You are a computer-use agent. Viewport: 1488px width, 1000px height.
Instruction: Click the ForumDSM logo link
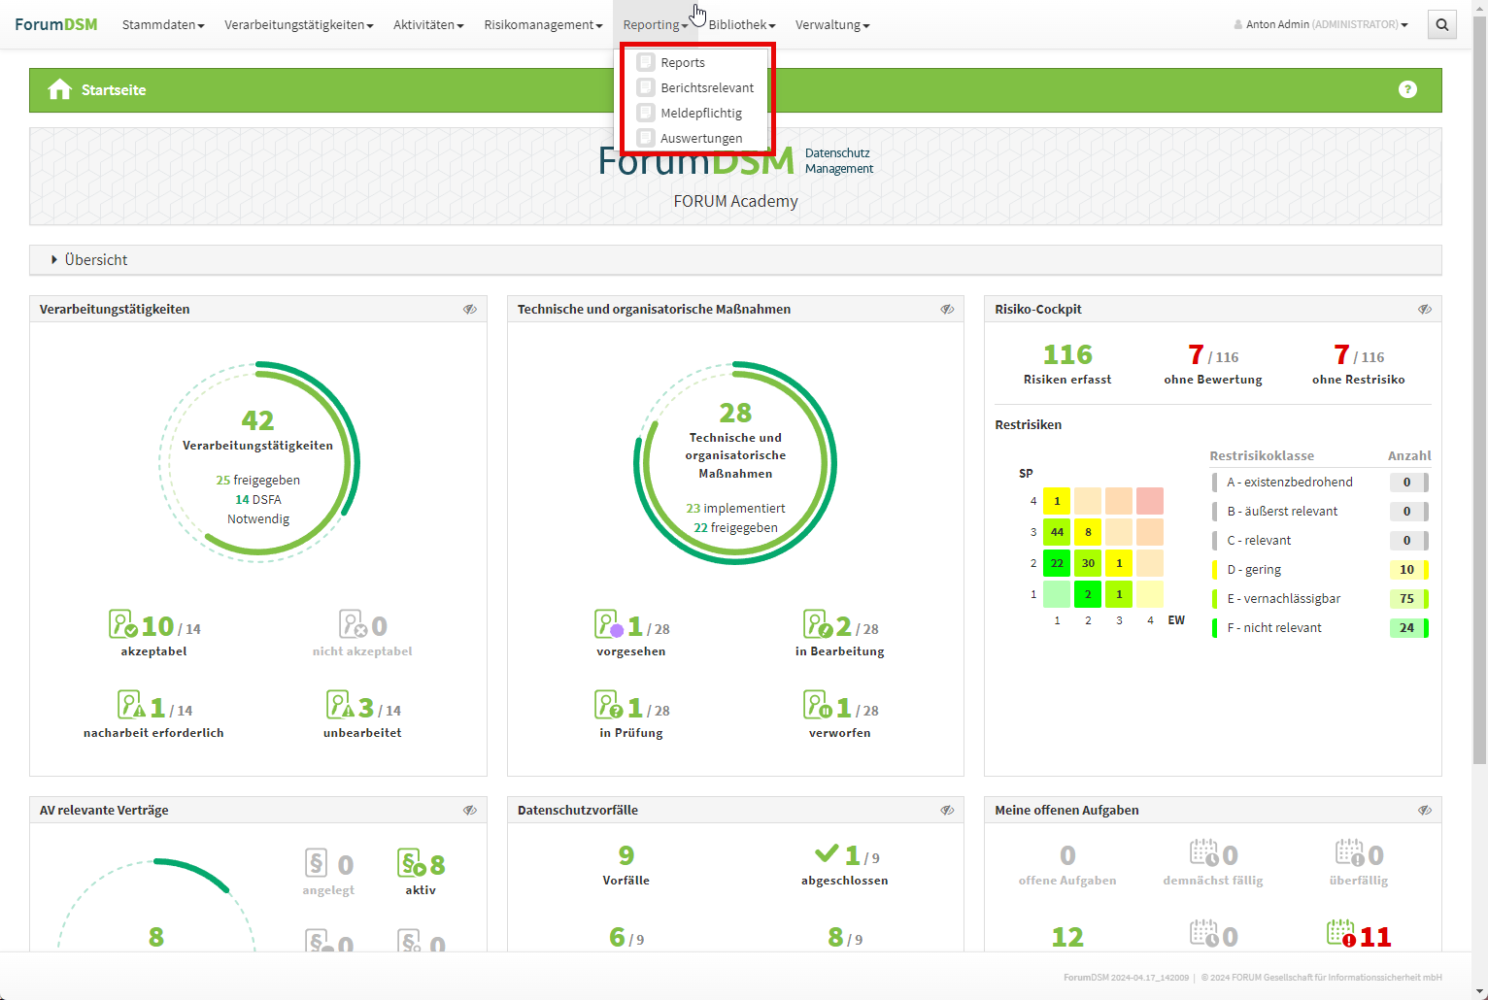point(56,25)
